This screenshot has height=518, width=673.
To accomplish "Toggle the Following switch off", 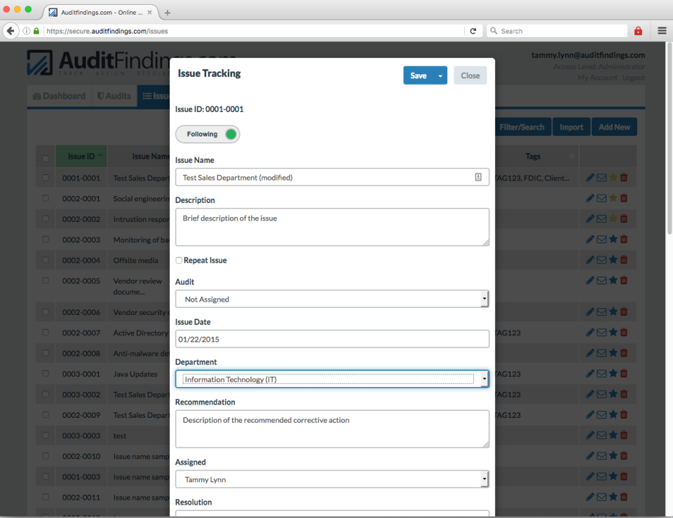I will (x=208, y=133).
